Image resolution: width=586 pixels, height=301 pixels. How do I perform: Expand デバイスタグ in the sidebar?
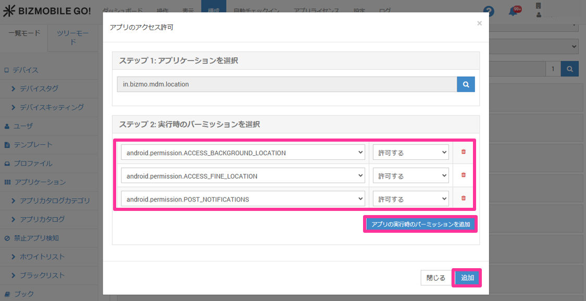pos(39,89)
